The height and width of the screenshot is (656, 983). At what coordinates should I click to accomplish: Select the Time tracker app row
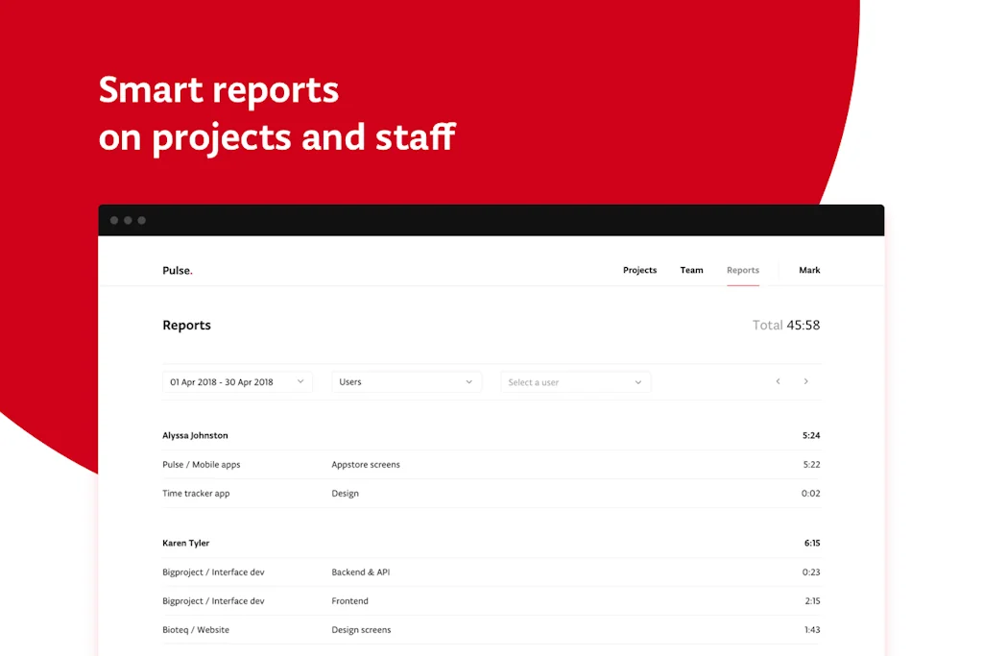point(196,494)
